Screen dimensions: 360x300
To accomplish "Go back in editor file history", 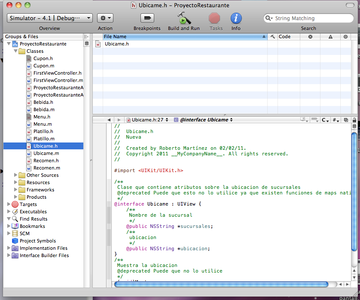I will click(x=109, y=120).
